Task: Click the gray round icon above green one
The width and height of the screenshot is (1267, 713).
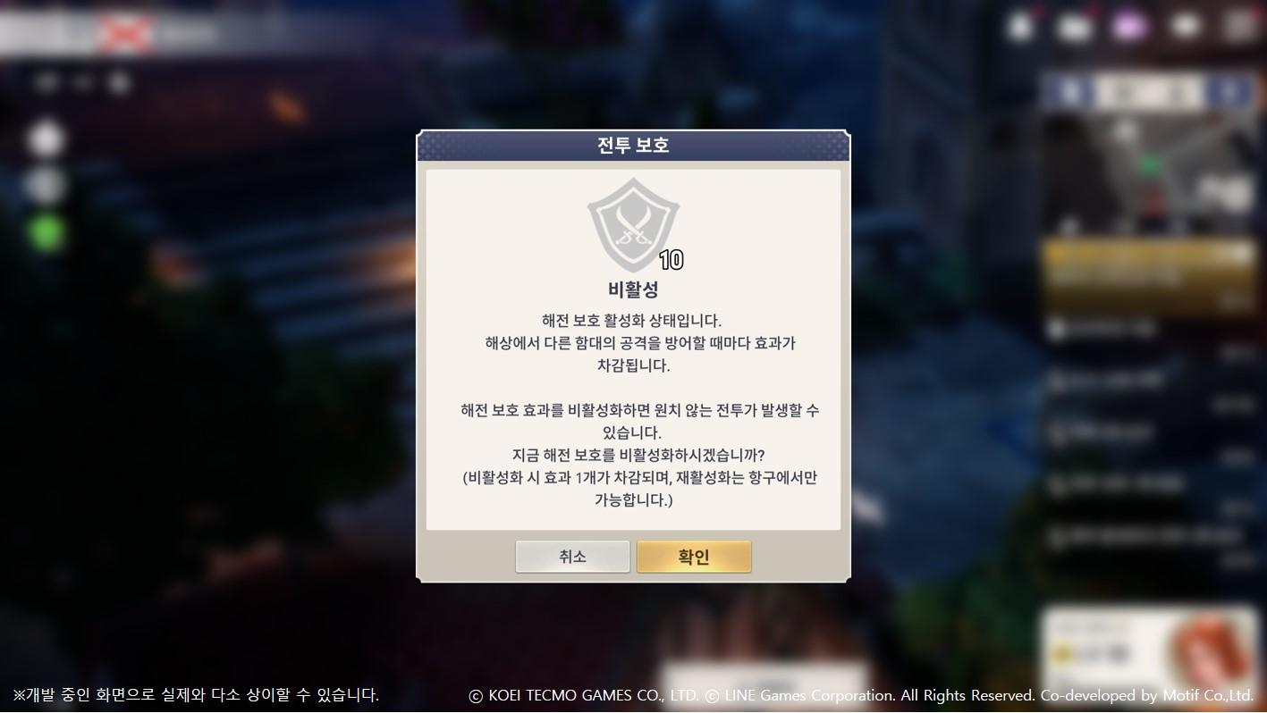Action: [x=46, y=186]
